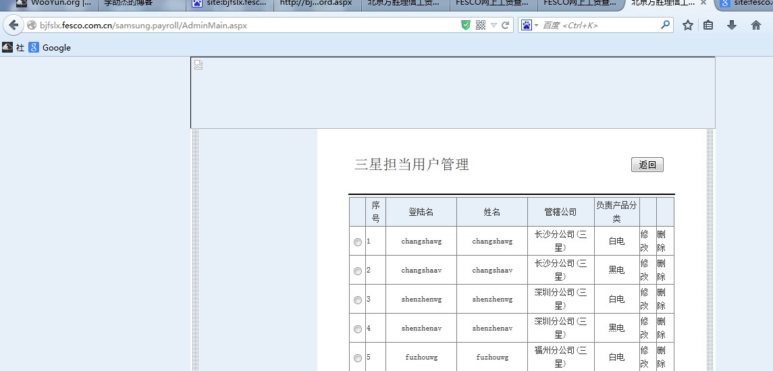Screen dimensions: 773x371
Task: Switch to the site:bjfslx.fesc... tab
Action: coord(230,3)
